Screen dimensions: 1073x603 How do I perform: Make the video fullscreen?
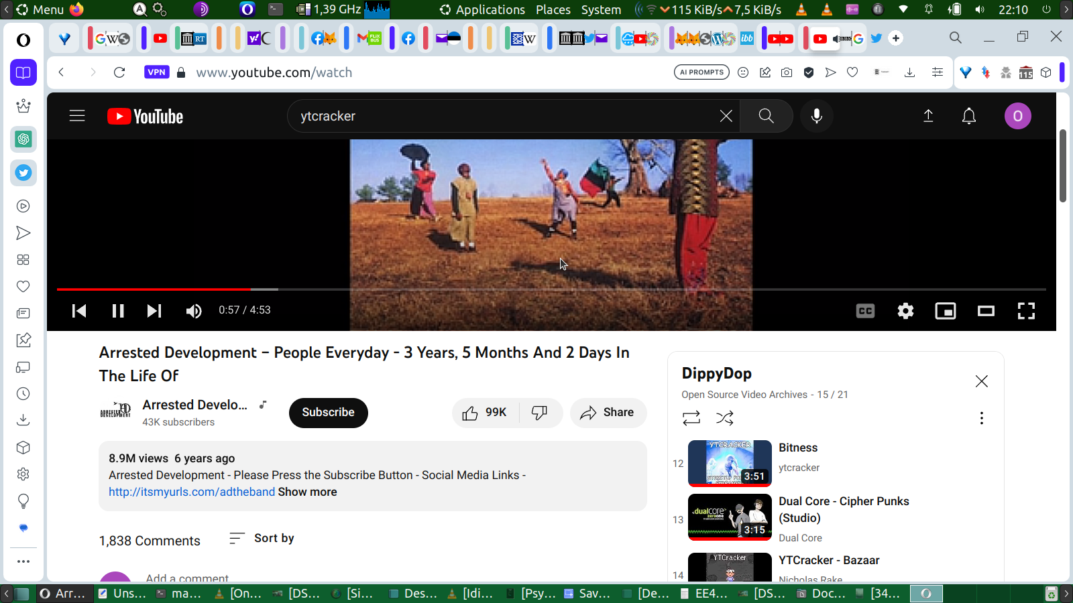(1026, 311)
